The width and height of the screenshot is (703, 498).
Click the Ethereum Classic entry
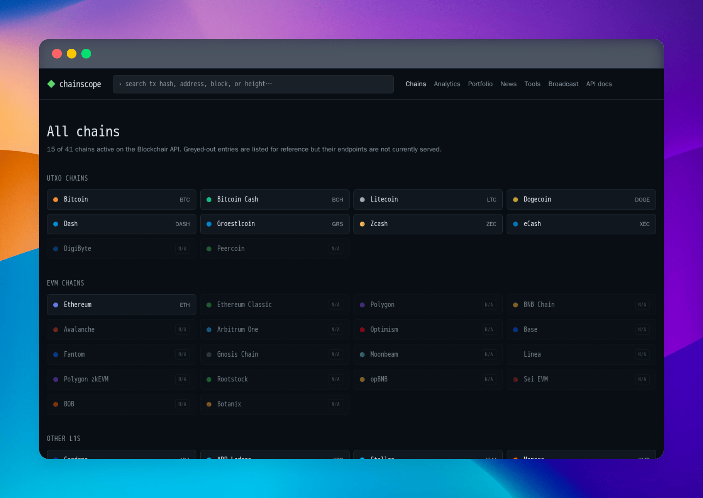275,305
